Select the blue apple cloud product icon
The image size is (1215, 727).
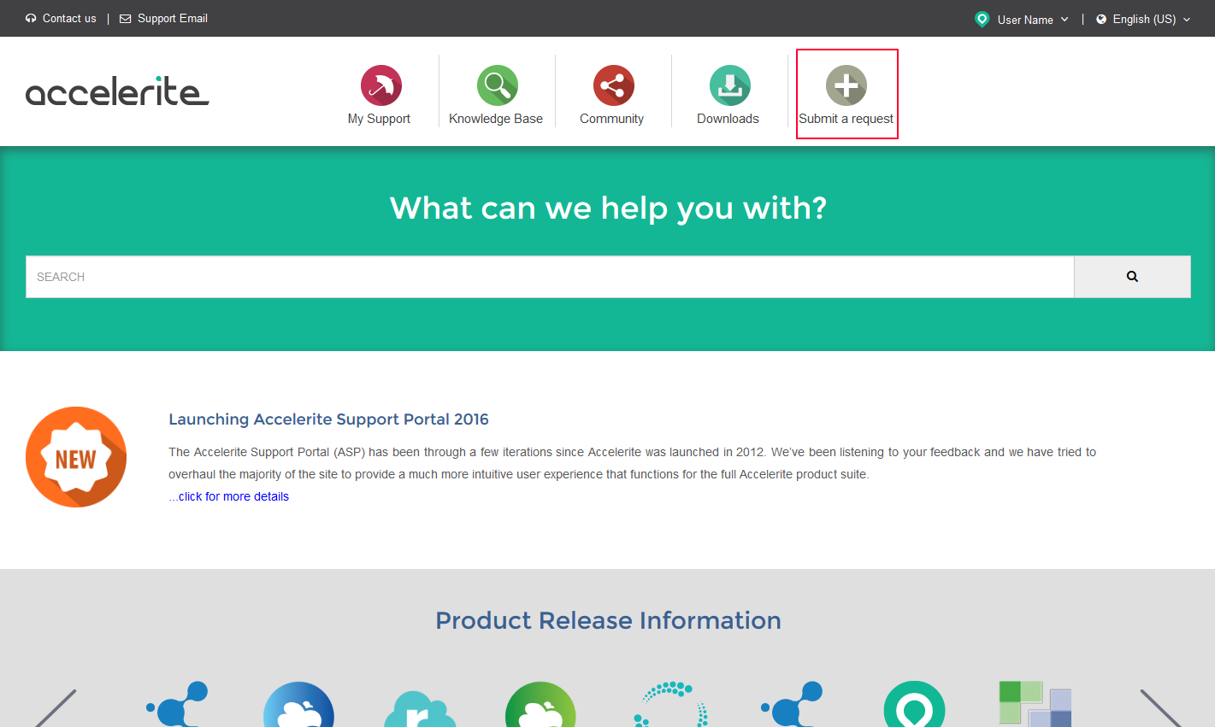coord(298,705)
